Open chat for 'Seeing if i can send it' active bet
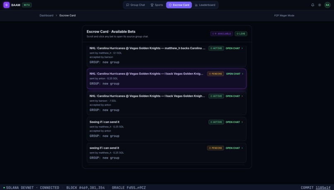The width and height of the screenshot is (334, 190). click(x=234, y=122)
